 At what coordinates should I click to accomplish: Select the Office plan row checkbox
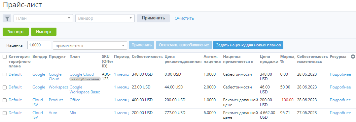pos(5,100)
